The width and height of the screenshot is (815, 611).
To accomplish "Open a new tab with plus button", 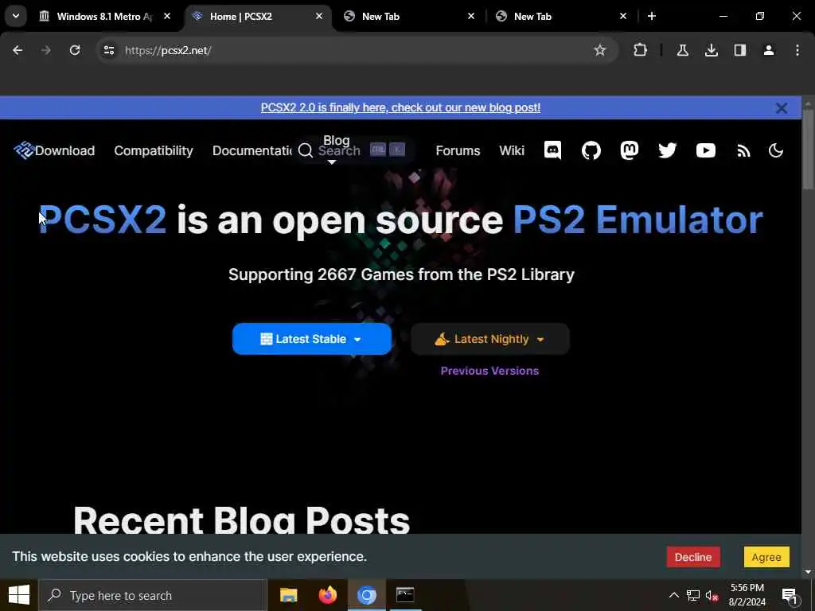I will click(x=651, y=16).
